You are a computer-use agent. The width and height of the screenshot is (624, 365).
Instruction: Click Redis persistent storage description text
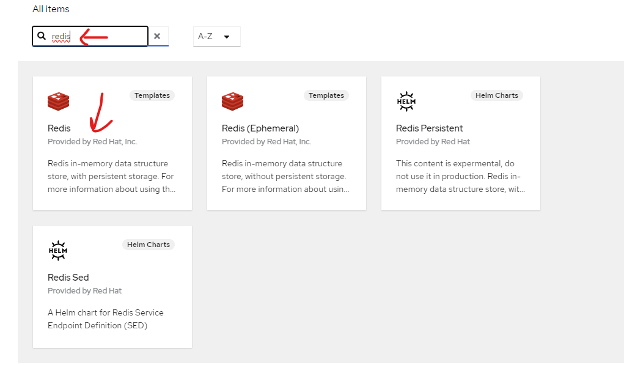click(111, 176)
